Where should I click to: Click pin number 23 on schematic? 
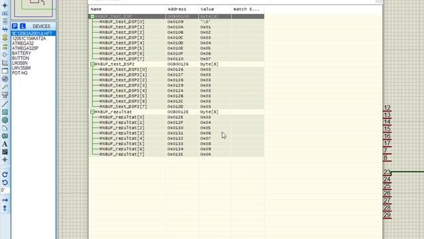387,172
